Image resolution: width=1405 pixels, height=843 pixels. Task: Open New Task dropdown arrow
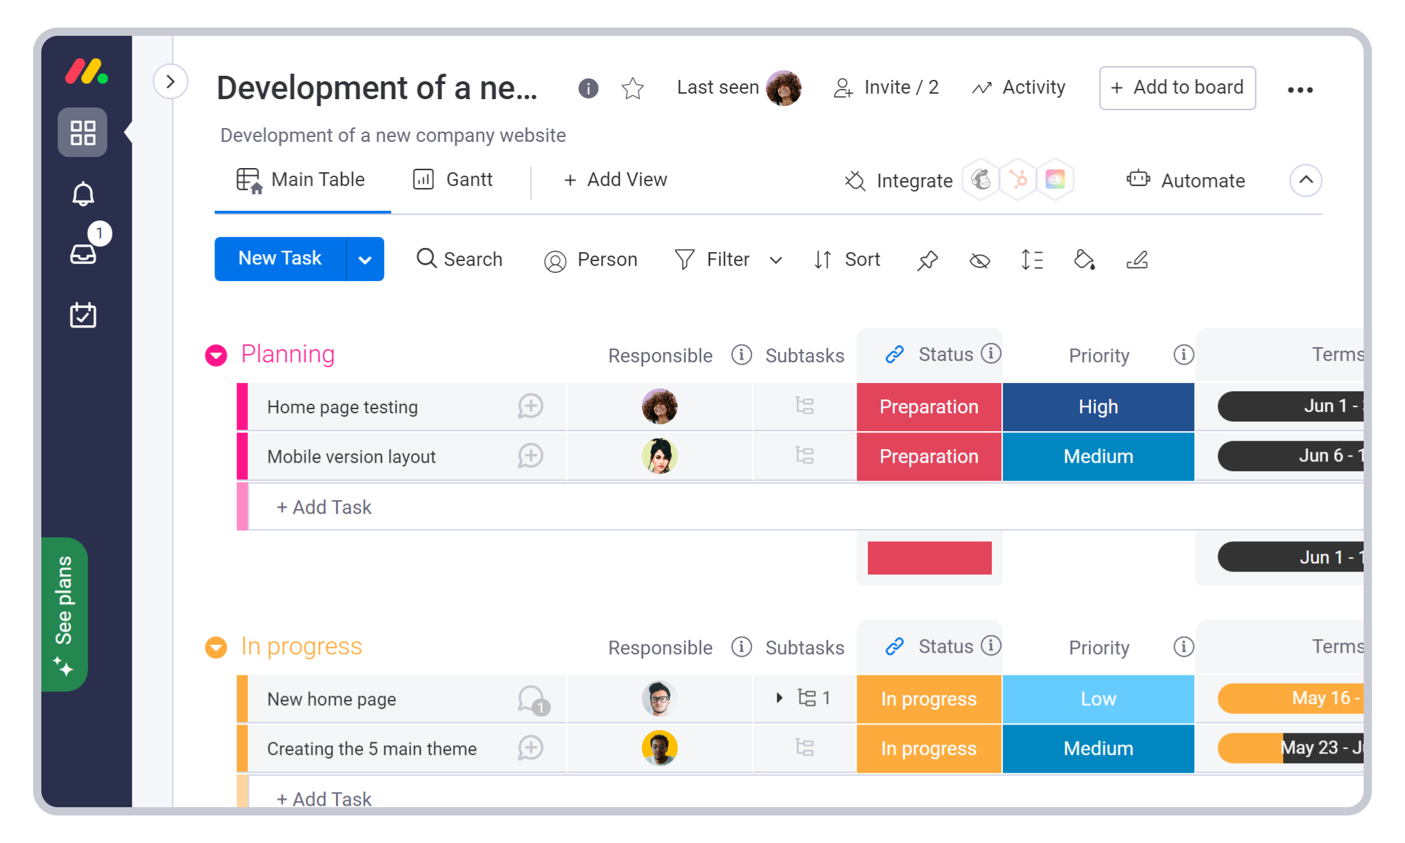365,260
